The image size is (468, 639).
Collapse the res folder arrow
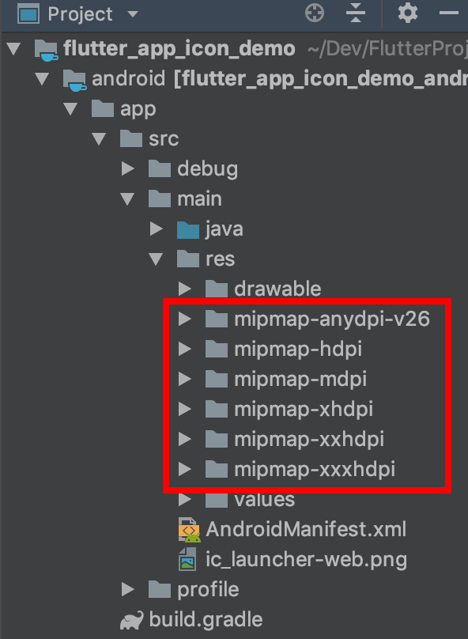click(156, 259)
